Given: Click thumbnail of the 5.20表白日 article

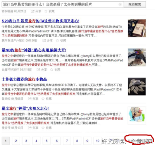Looking at the screenshot, I should pos(137,28).
